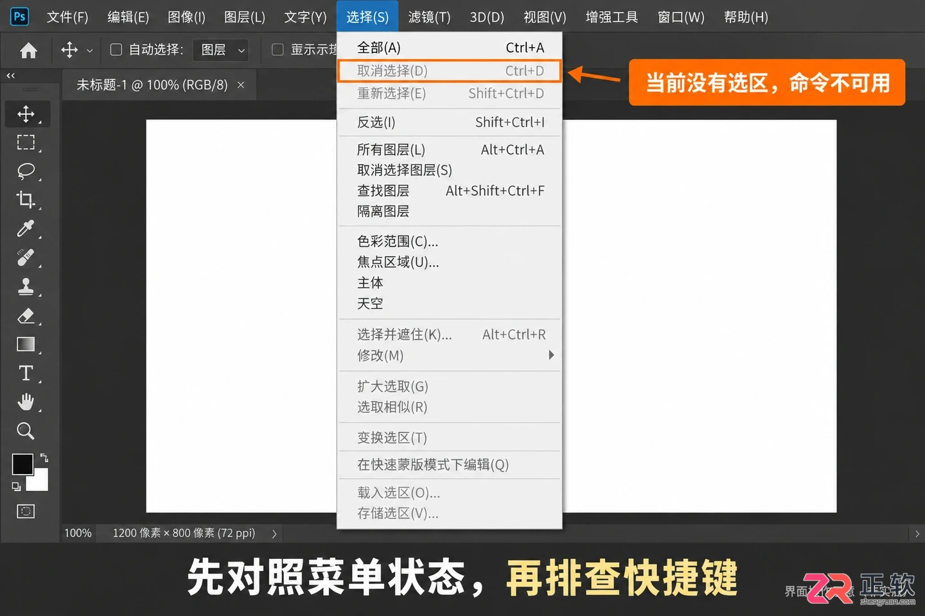Click 选择并遮住(K)... menu entry
The height and width of the screenshot is (616, 925).
450,334
